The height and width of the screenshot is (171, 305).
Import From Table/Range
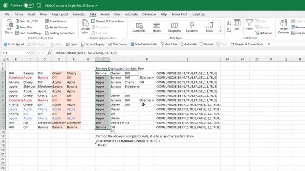[29, 33]
